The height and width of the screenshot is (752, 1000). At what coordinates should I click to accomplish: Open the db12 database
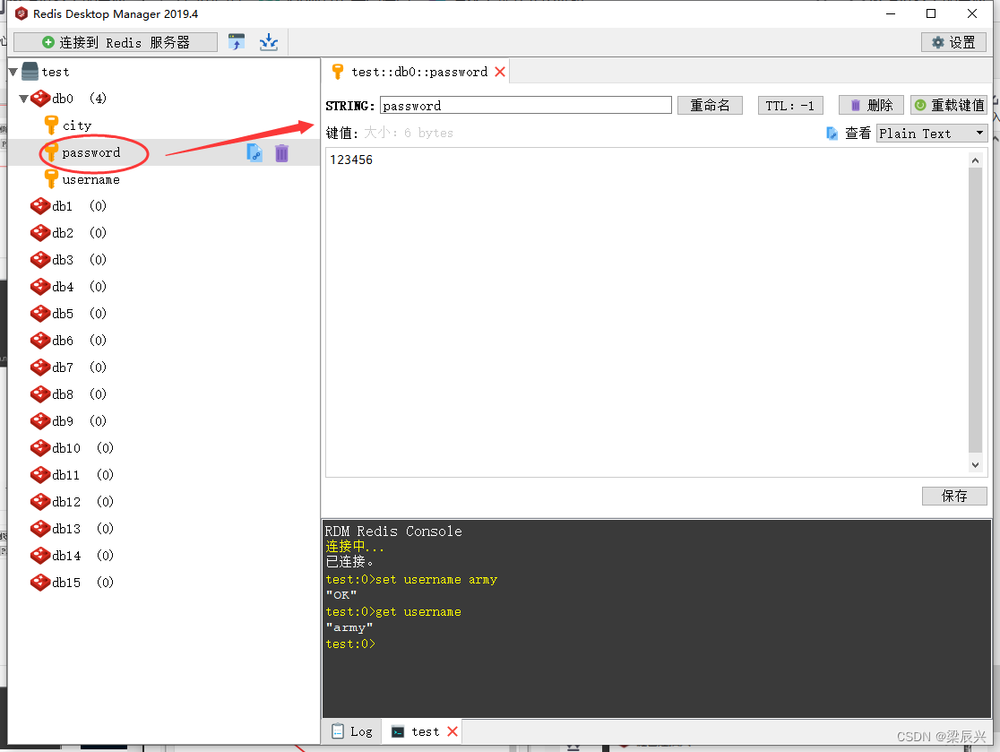click(72, 501)
